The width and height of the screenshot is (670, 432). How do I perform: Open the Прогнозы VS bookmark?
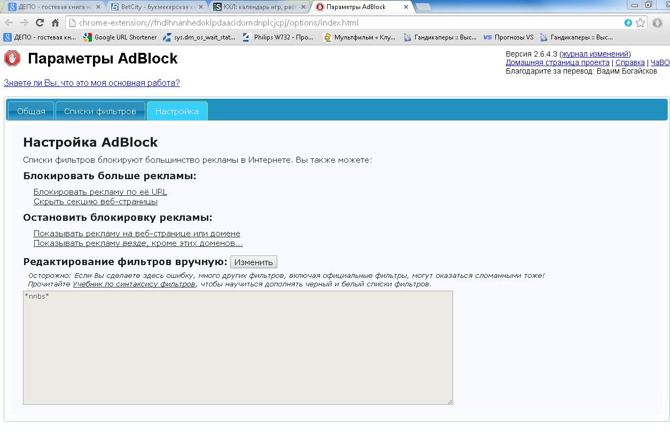508,37
